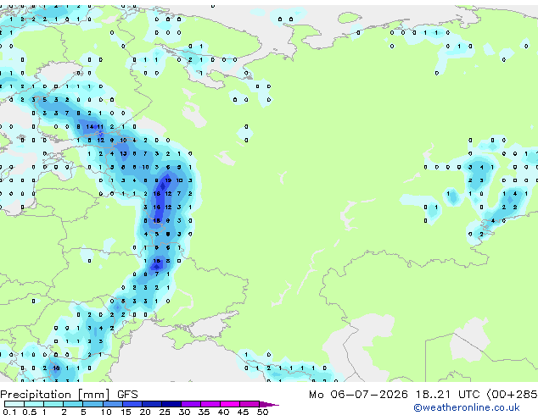Click the '50' legend scale label
Viewport: 538px width, 415px height.
[x=262, y=412]
